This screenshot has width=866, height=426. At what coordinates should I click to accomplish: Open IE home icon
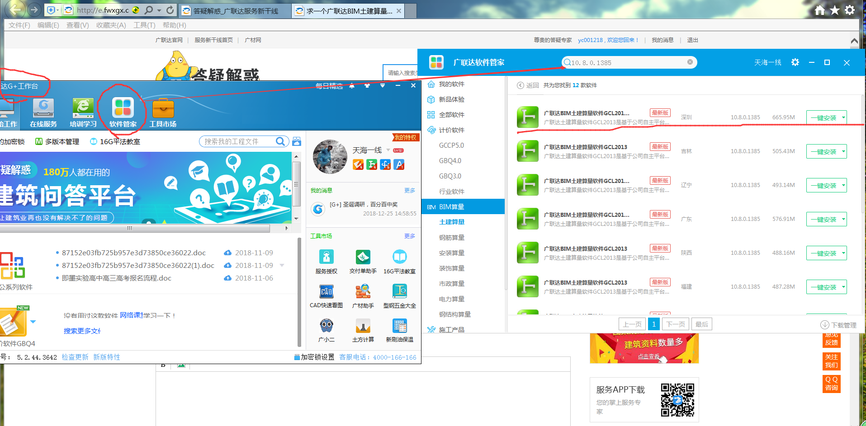[x=820, y=10]
